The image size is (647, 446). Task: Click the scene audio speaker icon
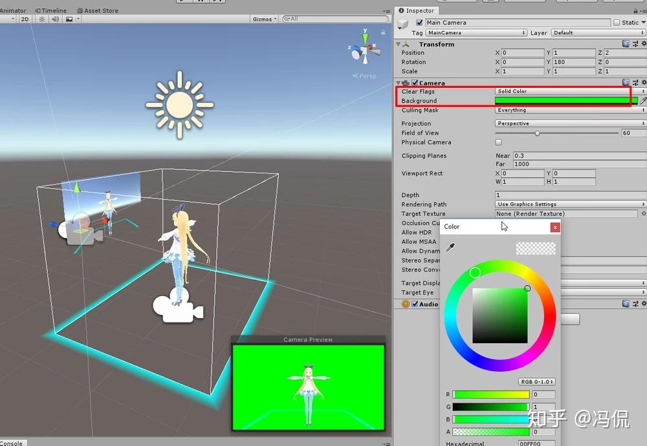54,19
